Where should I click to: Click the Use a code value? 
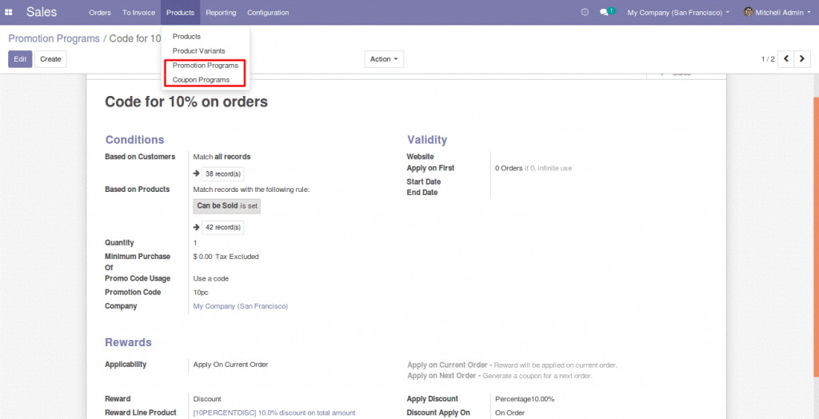211,278
